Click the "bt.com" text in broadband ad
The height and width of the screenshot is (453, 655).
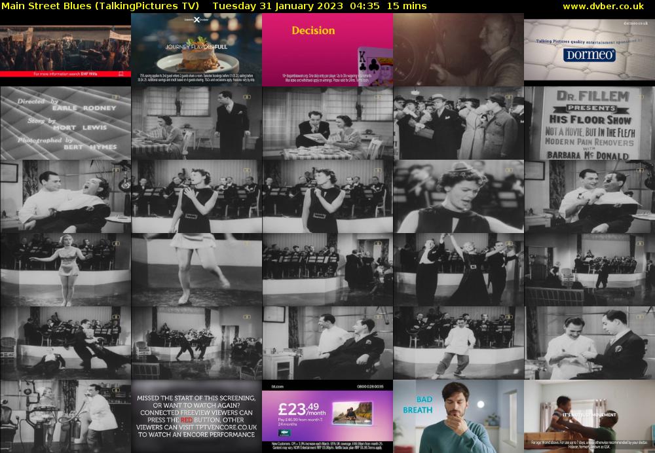click(277, 387)
